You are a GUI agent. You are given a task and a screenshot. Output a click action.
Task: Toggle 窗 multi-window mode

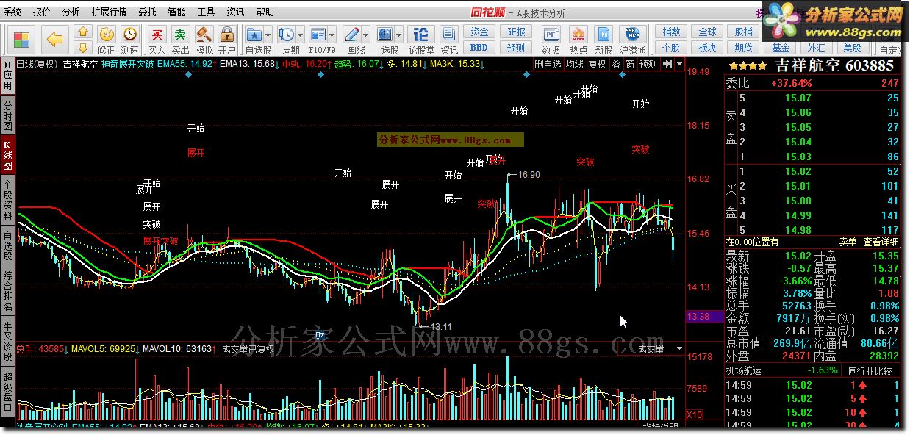630,64
